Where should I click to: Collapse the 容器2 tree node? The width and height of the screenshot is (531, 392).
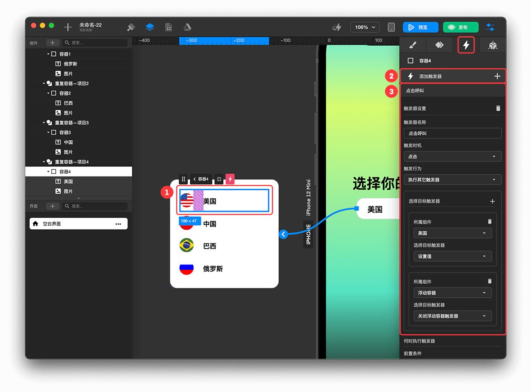[x=48, y=93]
